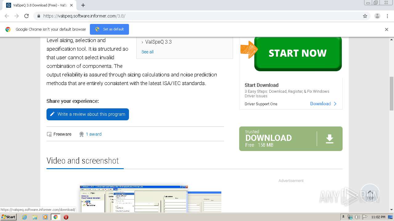Click the Video and screenshot heading

click(x=82, y=161)
